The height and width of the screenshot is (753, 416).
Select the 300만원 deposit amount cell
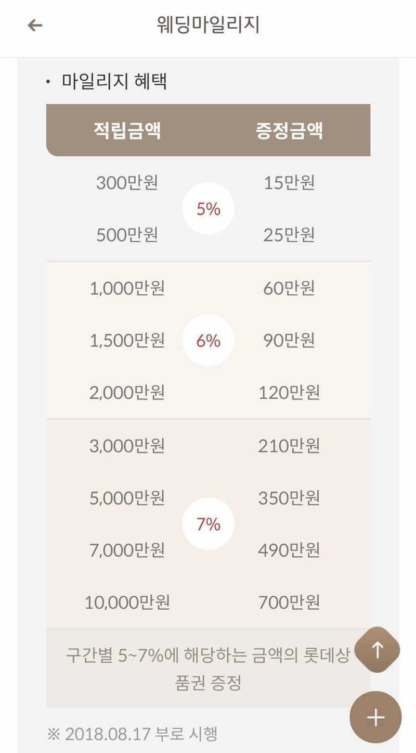click(x=127, y=183)
